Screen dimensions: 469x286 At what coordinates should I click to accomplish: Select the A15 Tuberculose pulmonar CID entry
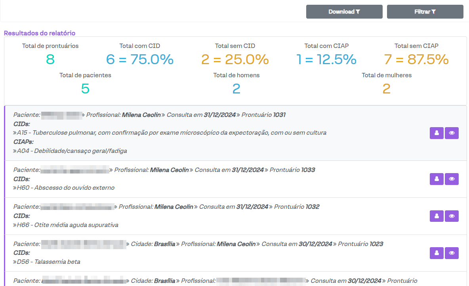coord(171,133)
